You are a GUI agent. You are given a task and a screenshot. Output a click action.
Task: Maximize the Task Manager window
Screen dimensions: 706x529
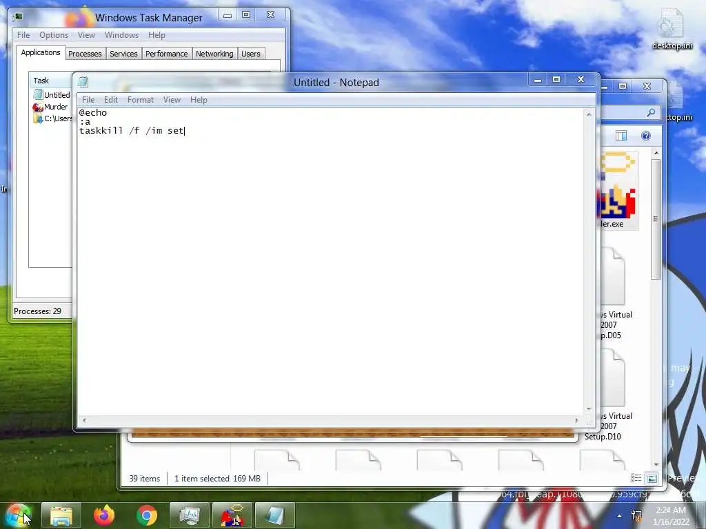pos(246,15)
